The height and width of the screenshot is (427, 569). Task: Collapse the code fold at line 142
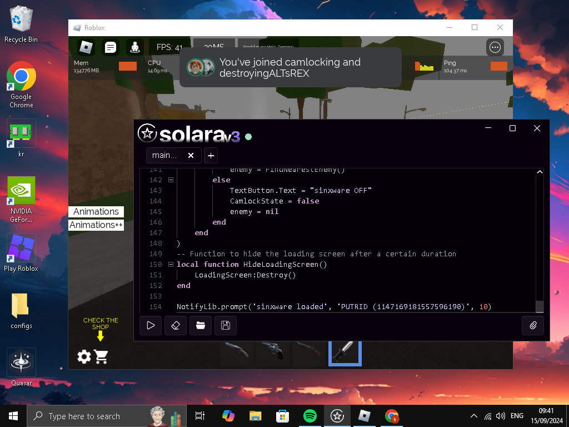point(171,180)
